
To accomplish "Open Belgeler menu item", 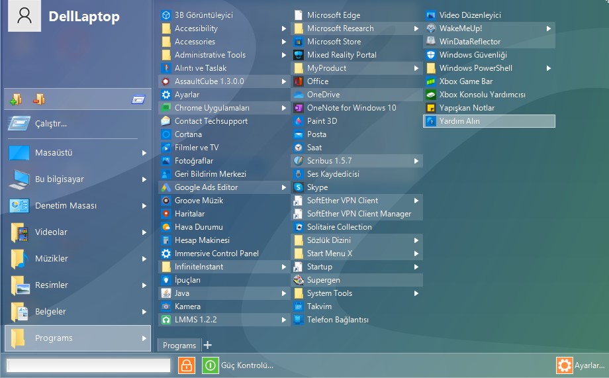I will coord(77,311).
